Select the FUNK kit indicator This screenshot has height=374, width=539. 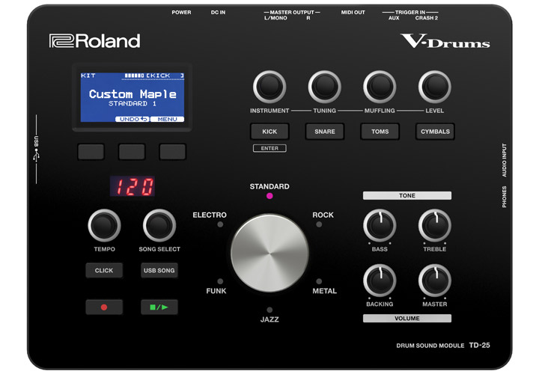[220, 281]
